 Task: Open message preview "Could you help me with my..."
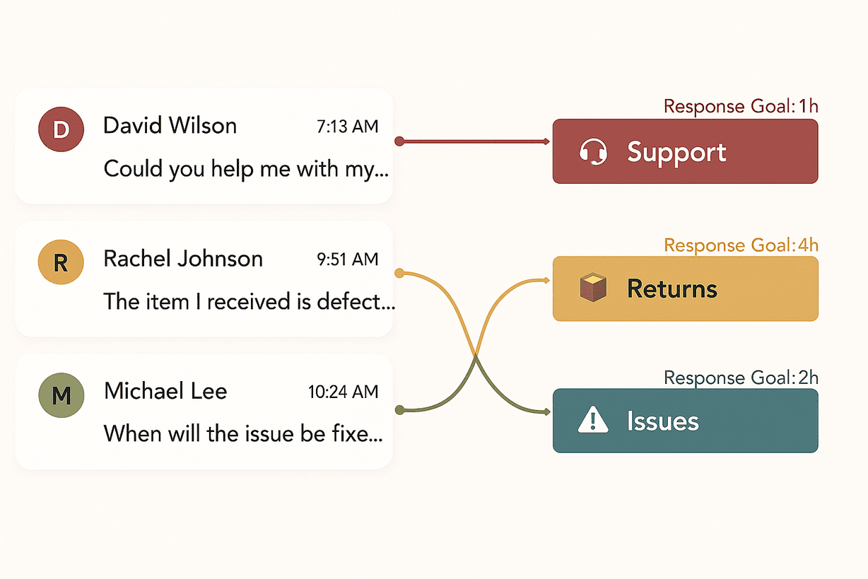246,169
